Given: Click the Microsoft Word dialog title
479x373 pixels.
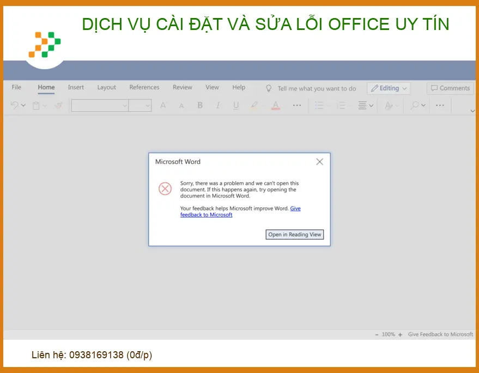Looking at the screenshot, I should 178,162.
